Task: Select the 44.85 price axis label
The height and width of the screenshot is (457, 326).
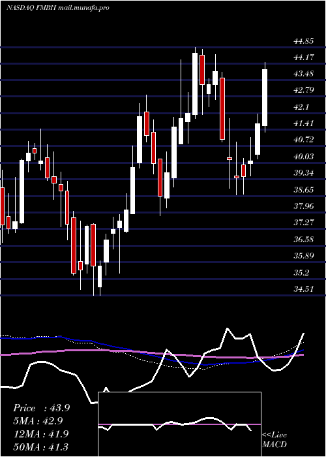Action: pos(304,41)
